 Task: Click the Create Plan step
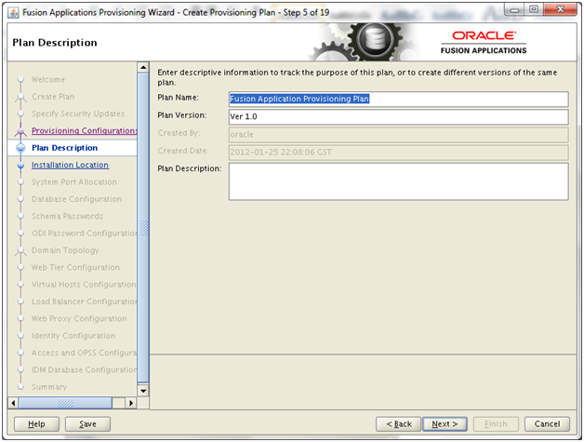[x=53, y=97]
